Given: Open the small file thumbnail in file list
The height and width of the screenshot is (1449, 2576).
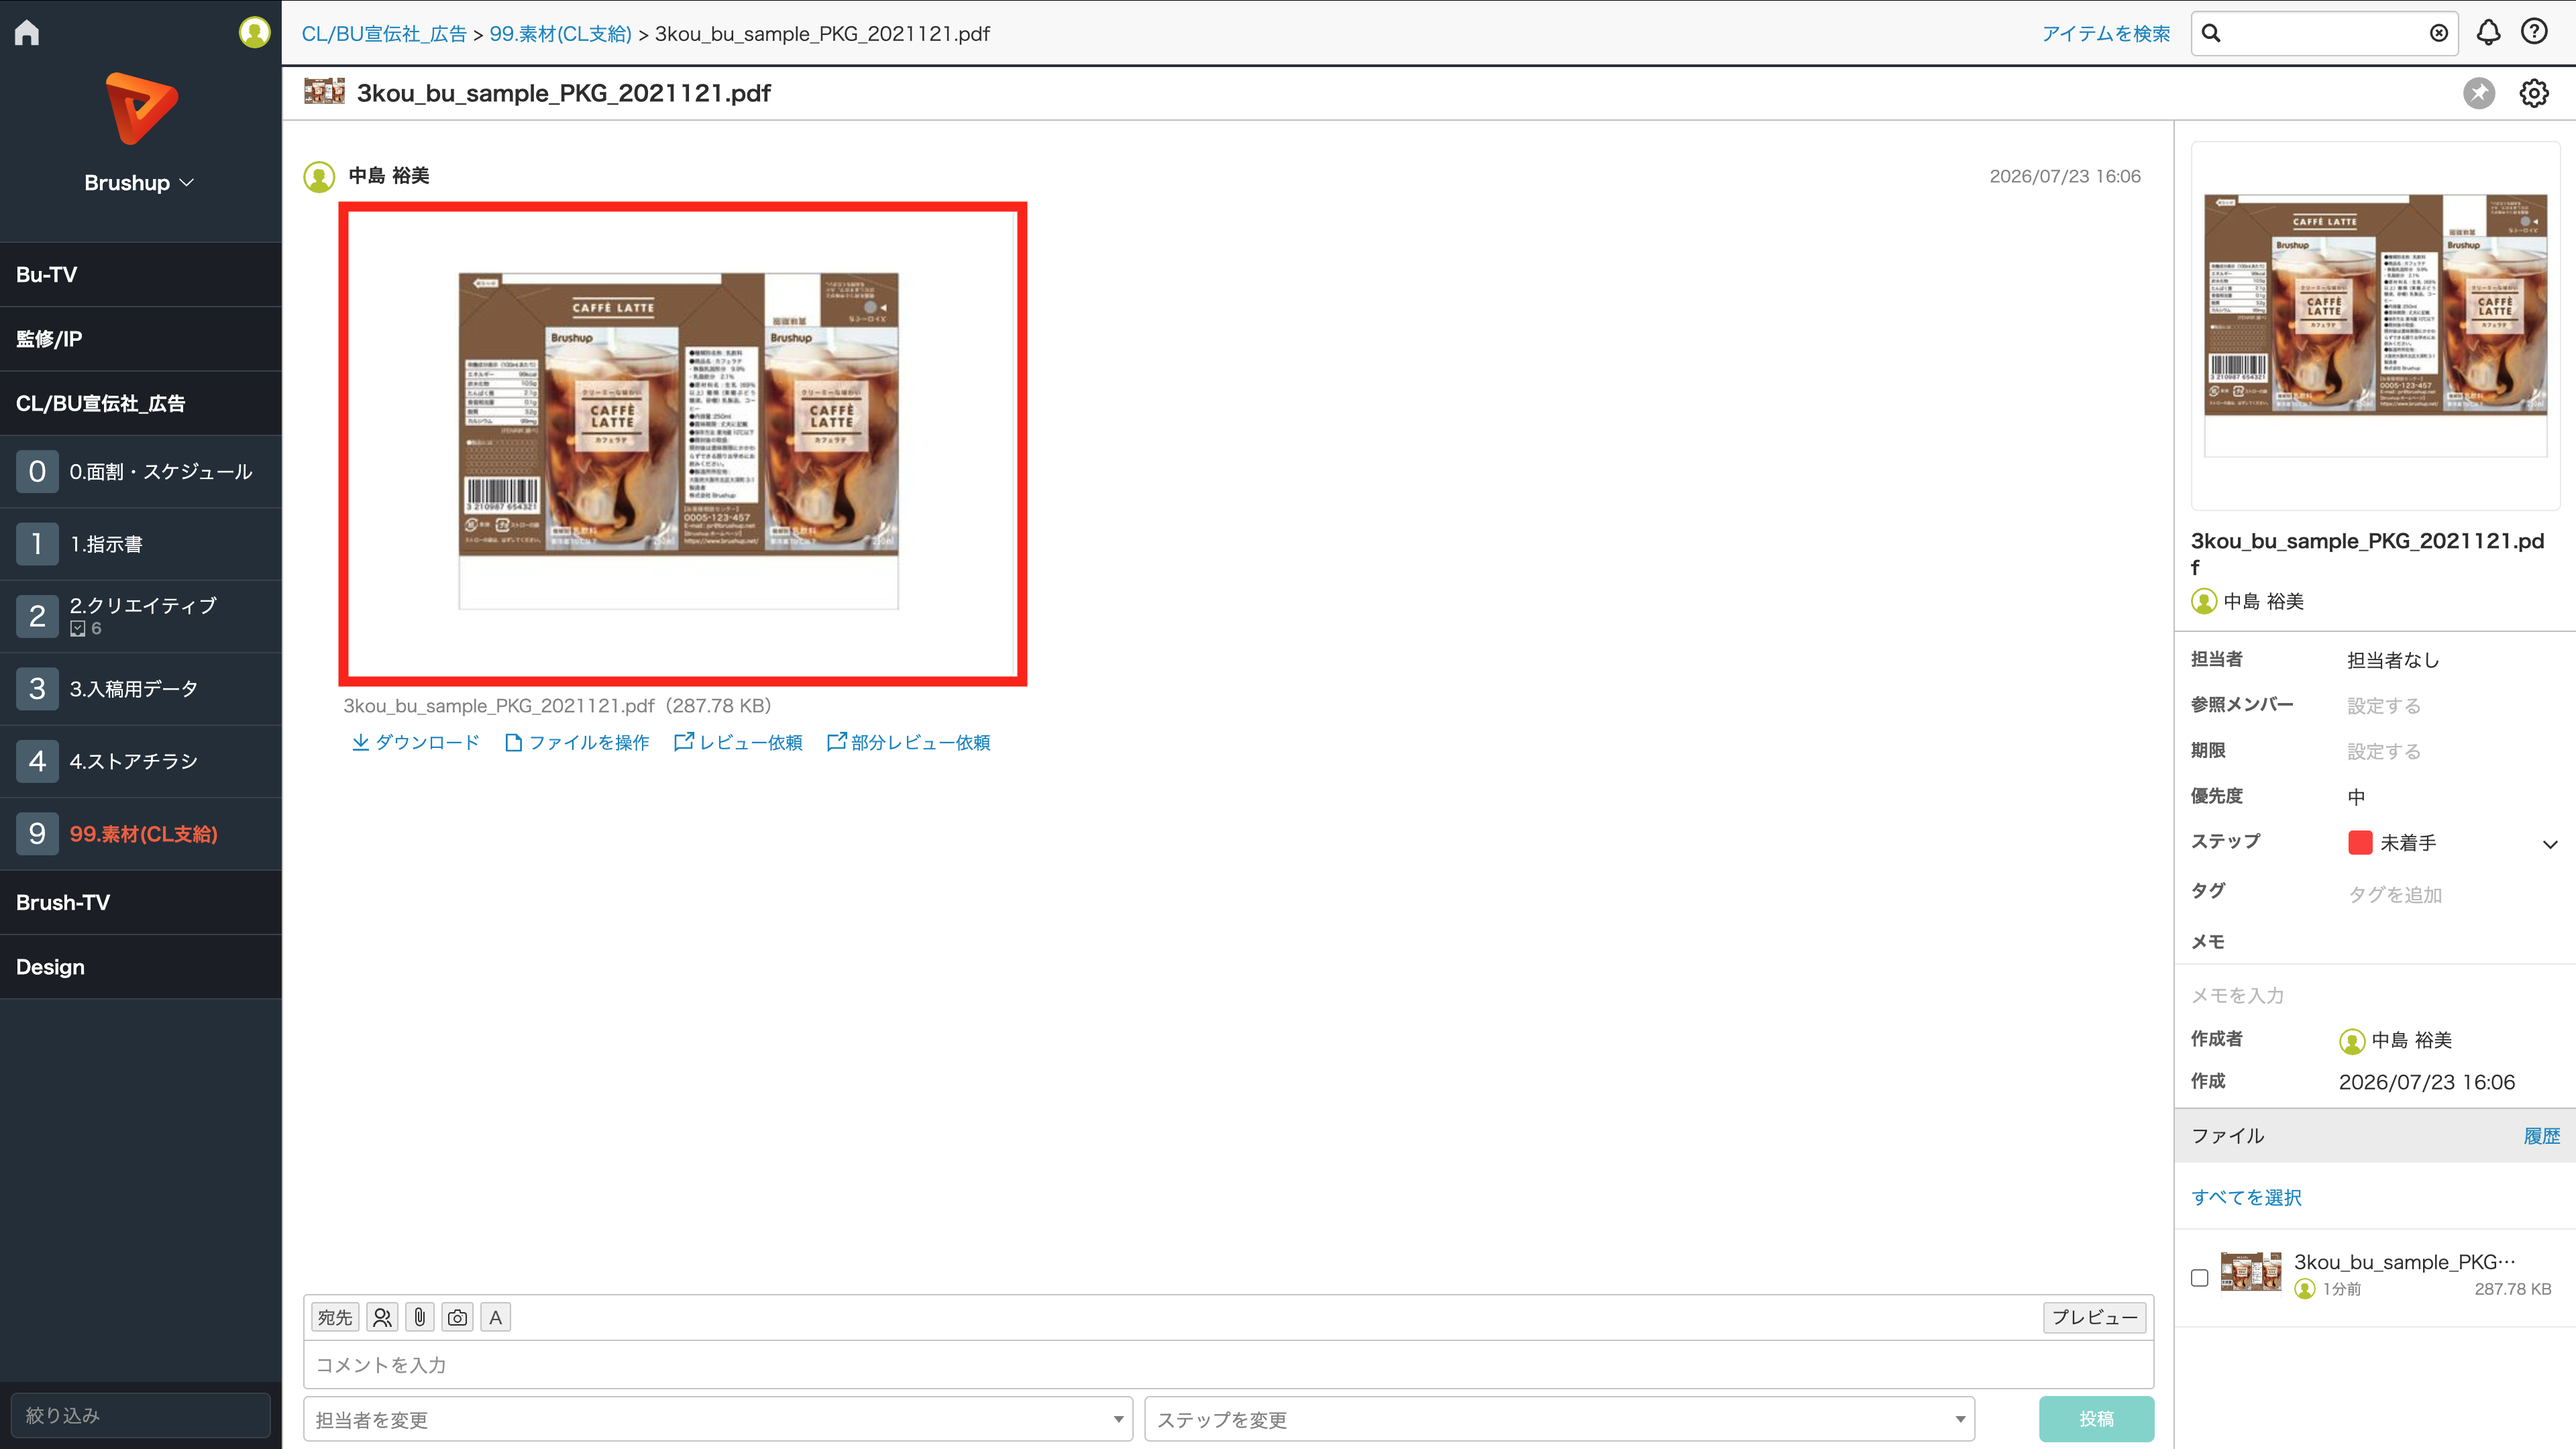Looking at the screenshot, I should [x=2251, y=1272].
